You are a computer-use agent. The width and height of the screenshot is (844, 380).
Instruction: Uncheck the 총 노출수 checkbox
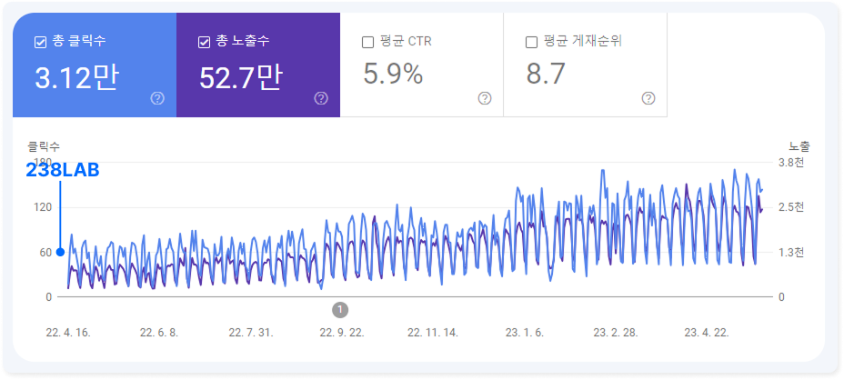204,42
